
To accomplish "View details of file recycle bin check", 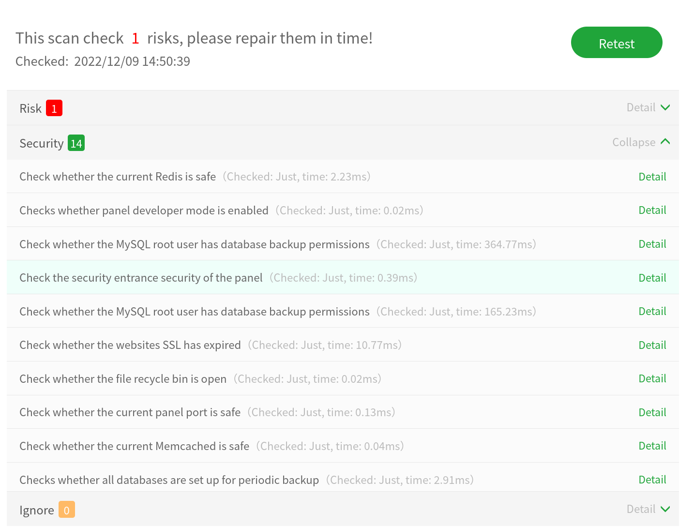I will pyautogui.click(x=652, y=378).
